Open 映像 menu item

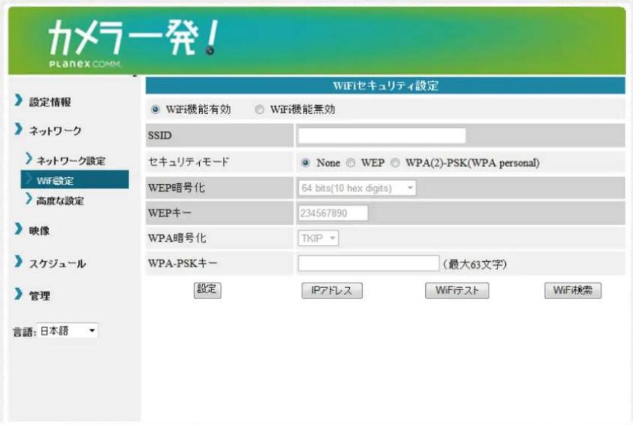pos(39,230)
